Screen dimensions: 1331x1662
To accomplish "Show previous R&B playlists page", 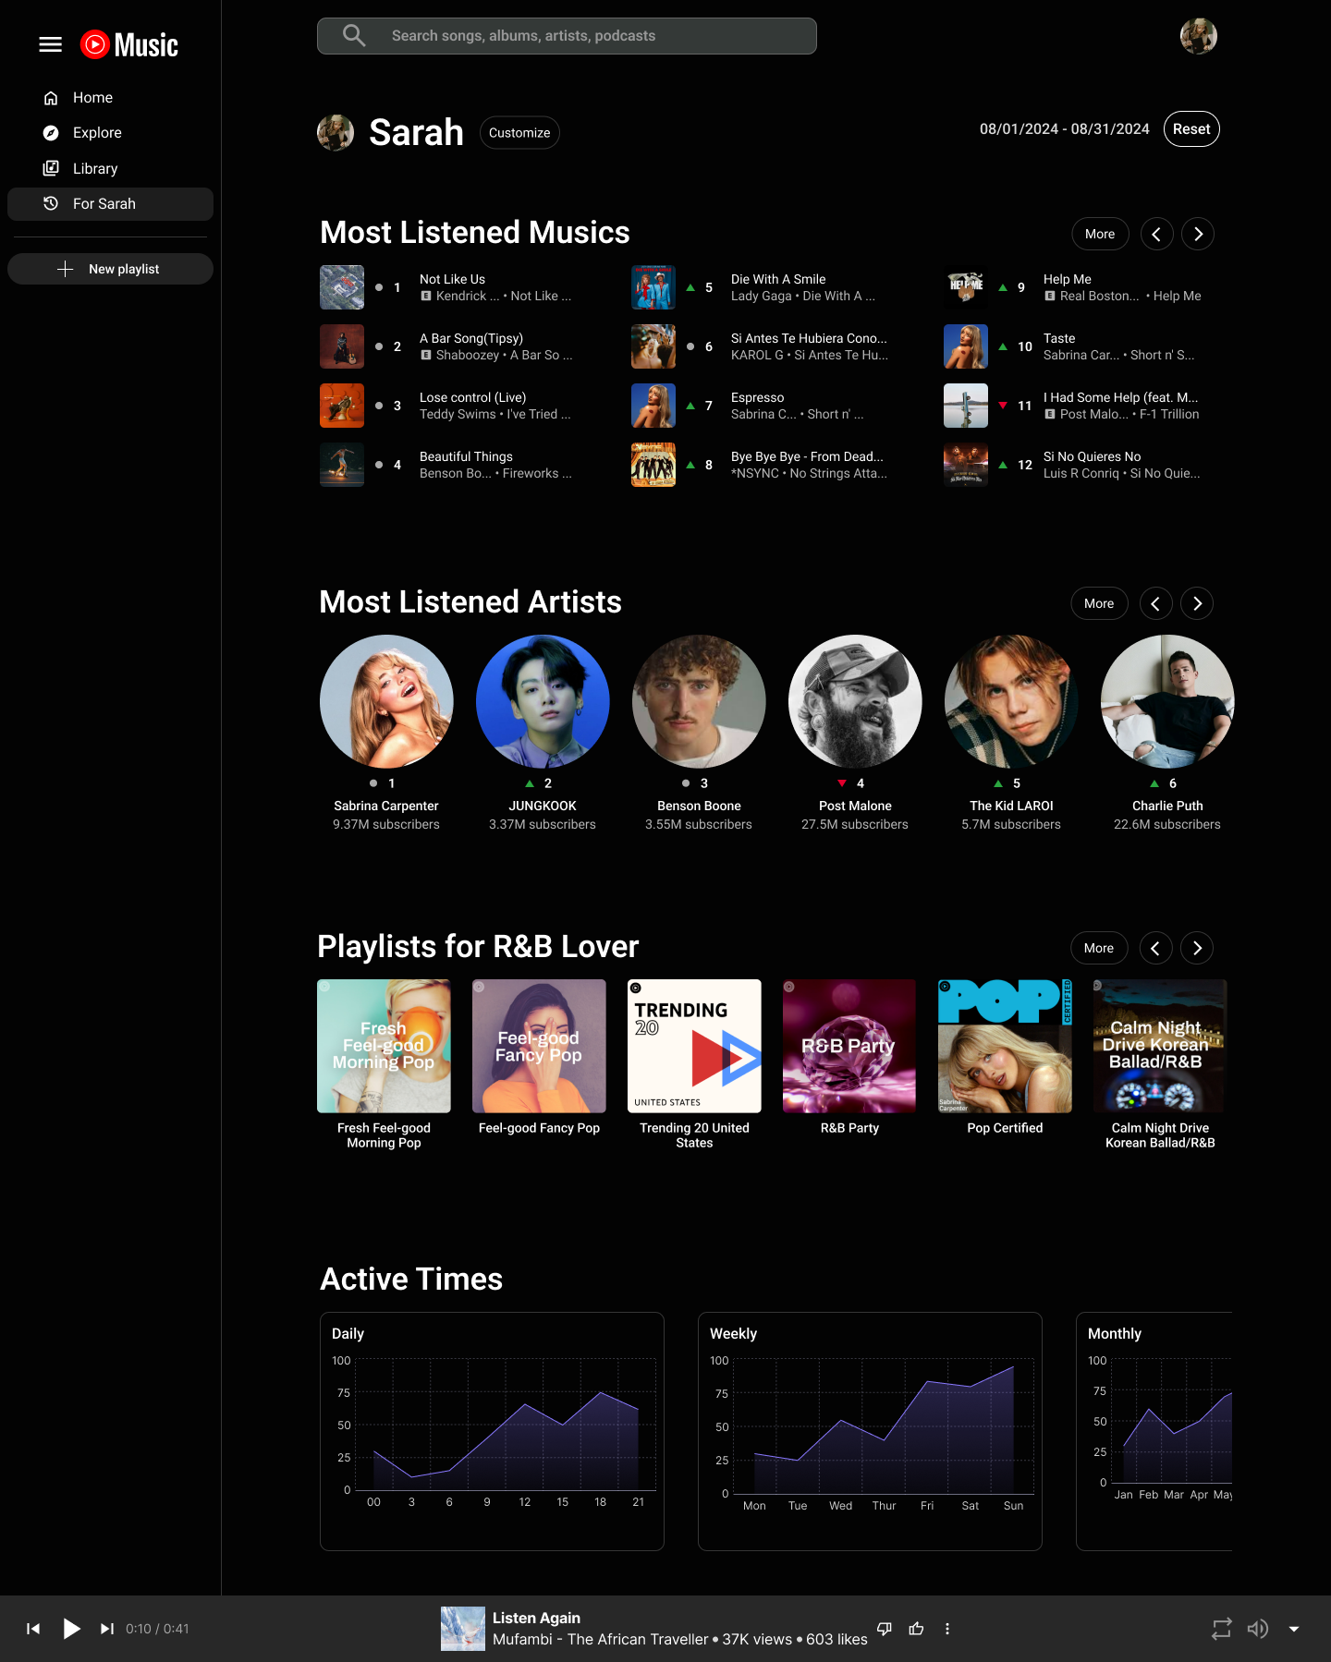I will coord(1155,948).
